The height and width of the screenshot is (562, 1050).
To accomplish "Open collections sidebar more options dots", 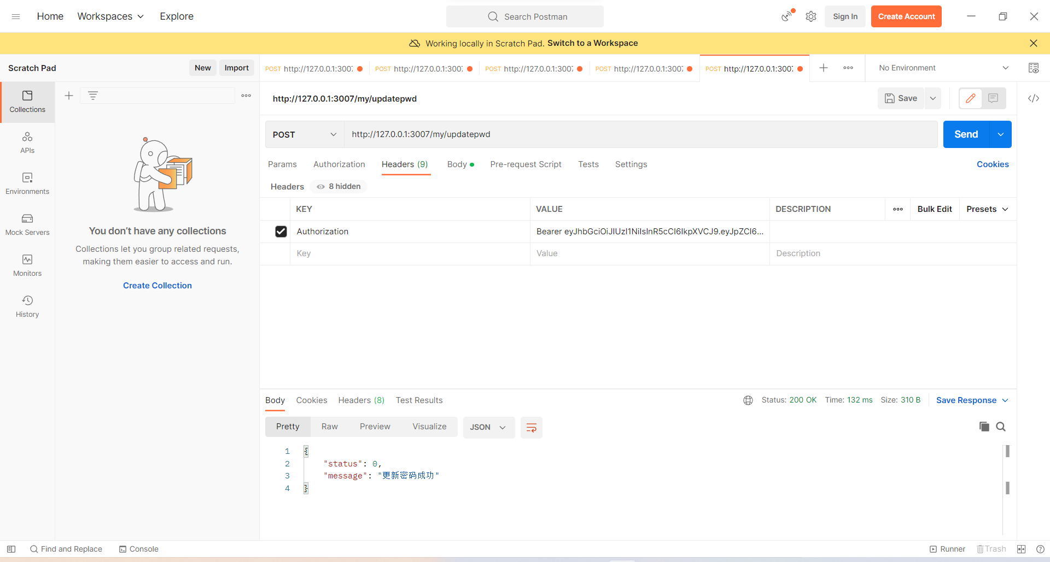I will 246,96.
